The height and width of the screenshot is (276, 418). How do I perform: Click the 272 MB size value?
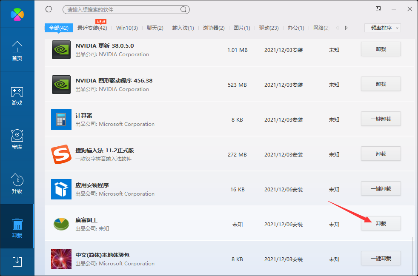tap(237, 154)
